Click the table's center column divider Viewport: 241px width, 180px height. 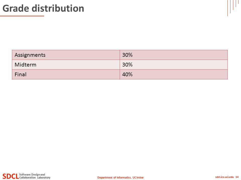[120, 64]
